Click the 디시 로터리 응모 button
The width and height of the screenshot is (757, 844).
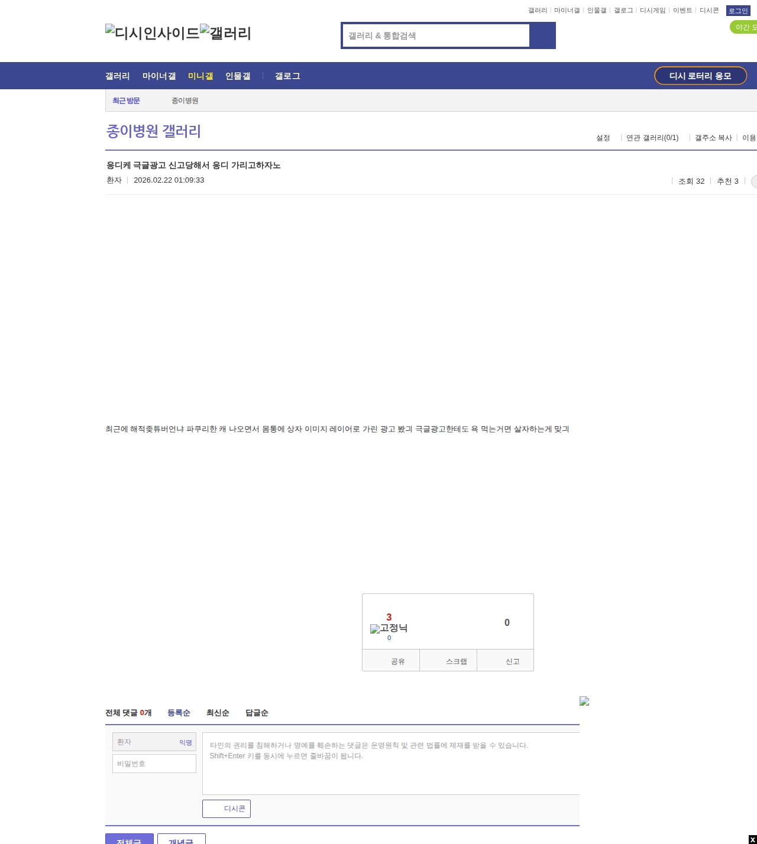[x=700, y=76]
